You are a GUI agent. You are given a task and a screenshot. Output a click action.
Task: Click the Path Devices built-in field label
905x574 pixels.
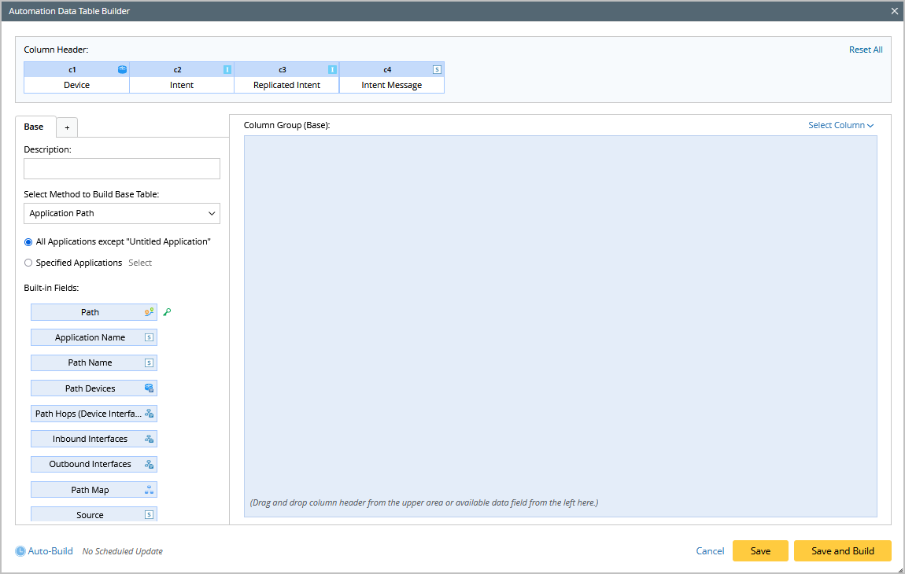(90, 388)
